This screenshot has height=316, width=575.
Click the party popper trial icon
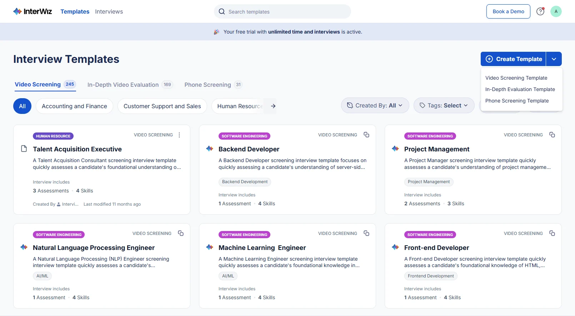pyautogui.click(x=216, y=32)
